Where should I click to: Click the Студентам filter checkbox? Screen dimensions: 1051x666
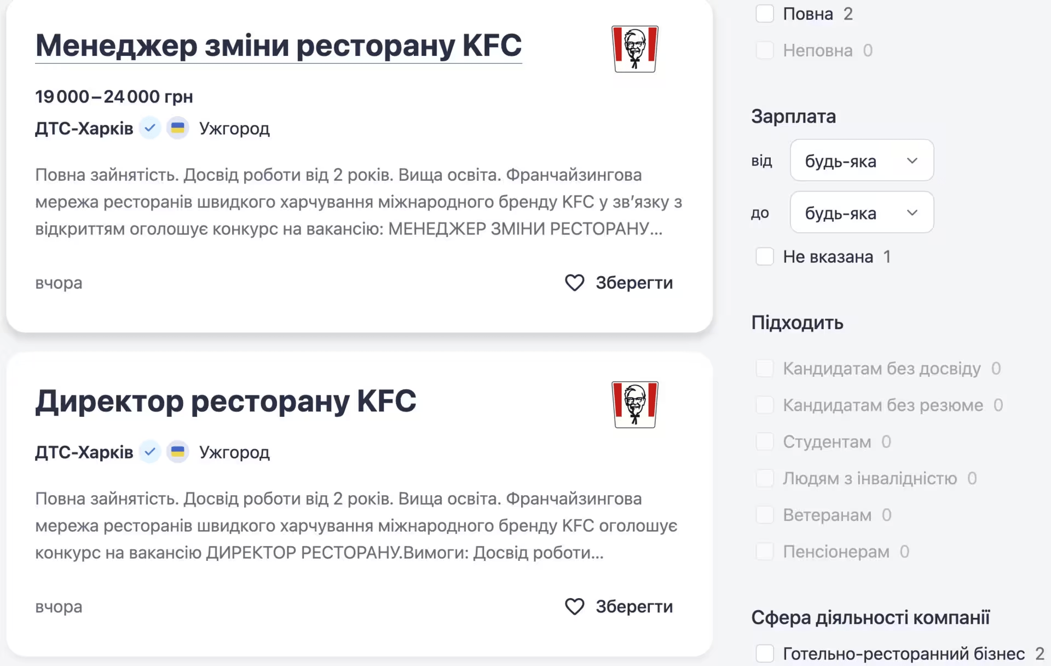click(764, 441)
